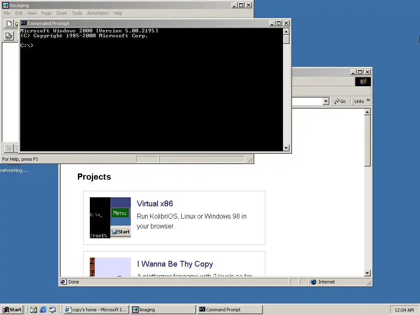
Task: Click the Virtual x86 project thumbnail
Action: pyautogui.click(x=110, y=218)
